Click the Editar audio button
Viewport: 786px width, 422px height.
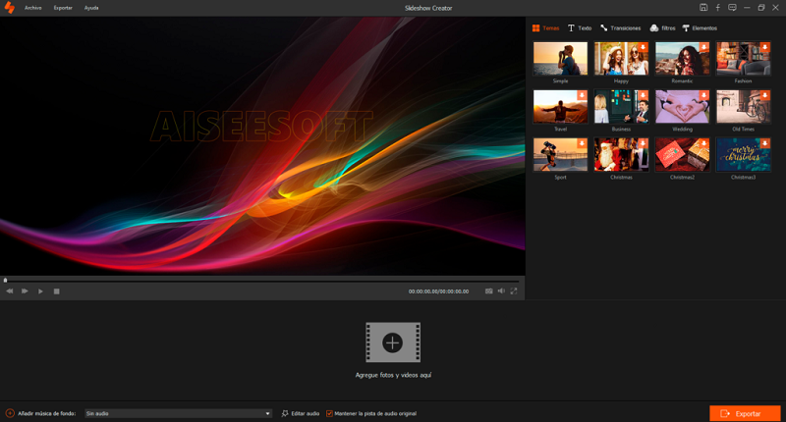pyautogui.click(x=301, y=413)
